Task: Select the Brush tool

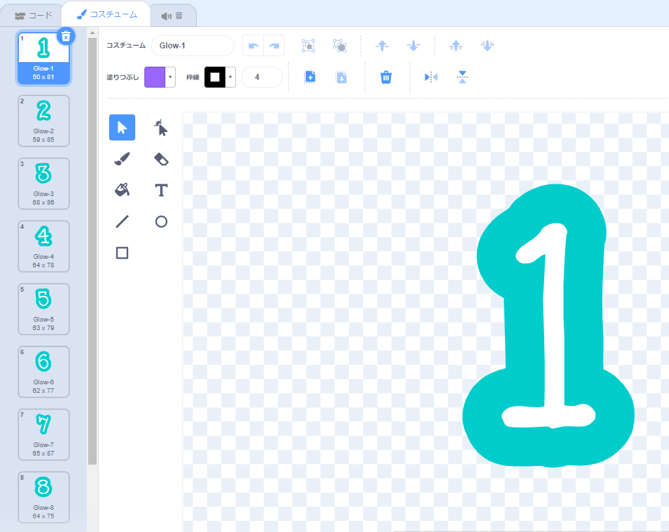Action: 122,159
